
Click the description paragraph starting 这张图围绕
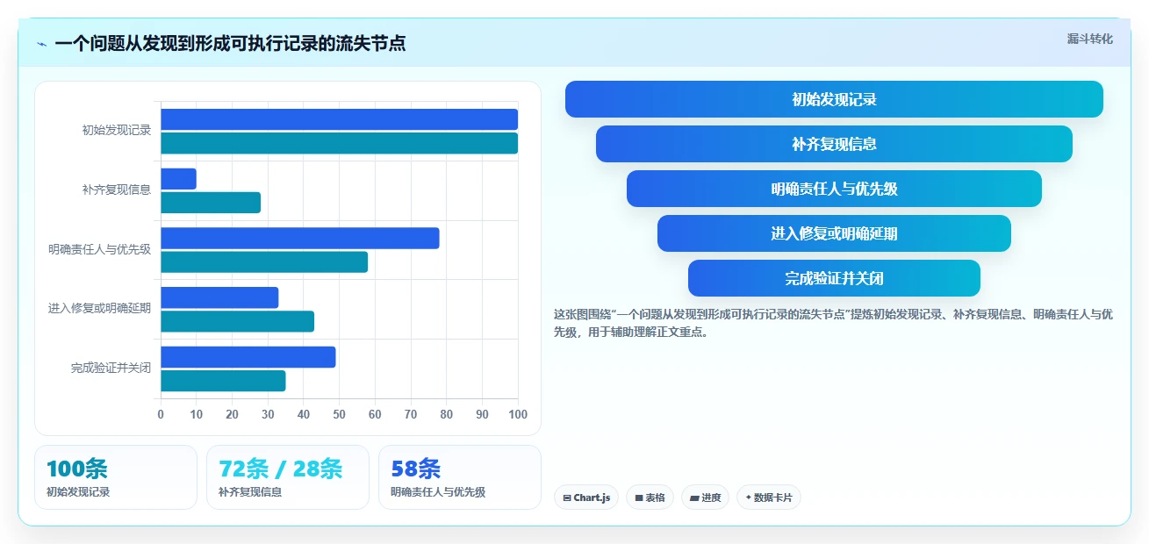[833, 323]
